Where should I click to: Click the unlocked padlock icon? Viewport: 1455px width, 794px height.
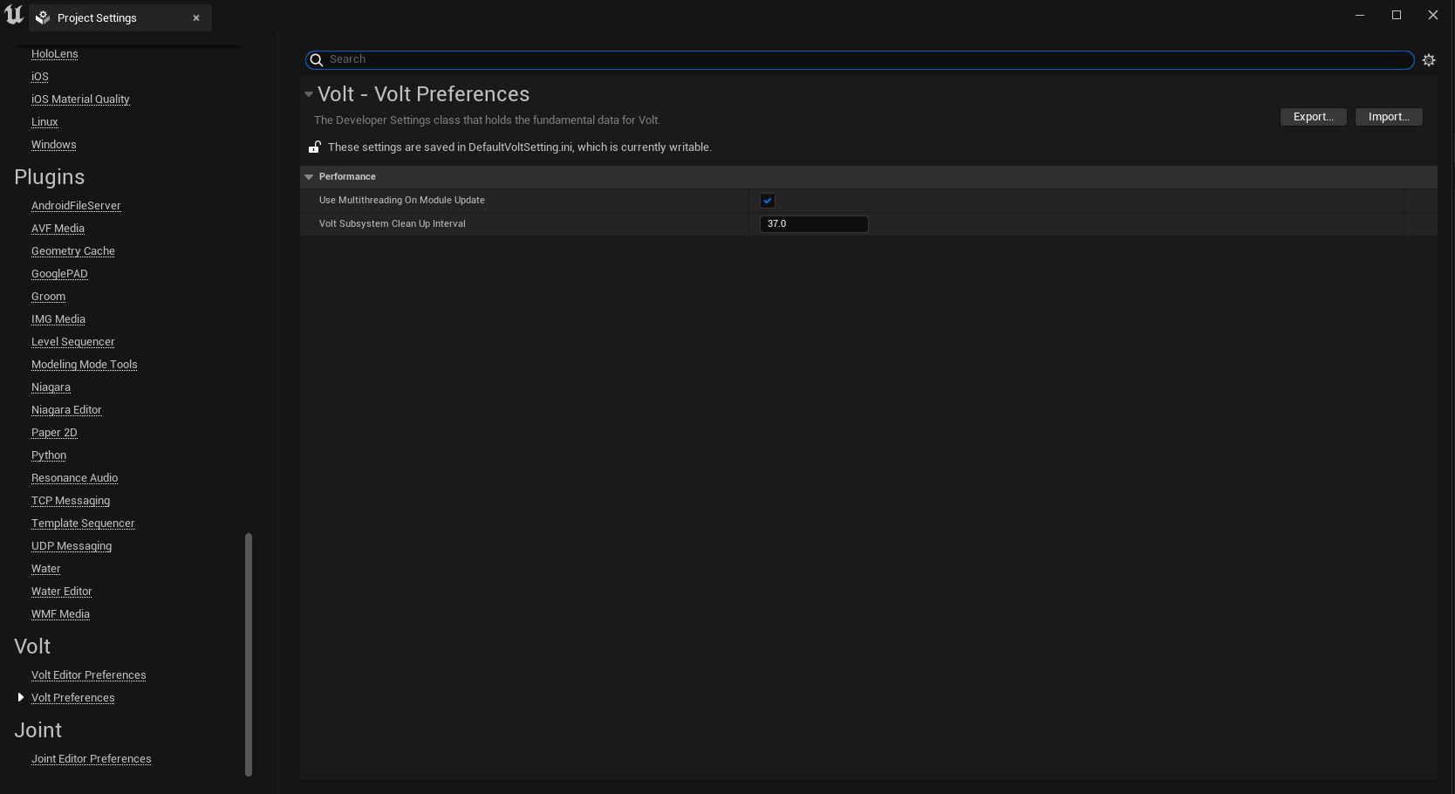pos(314,147)
